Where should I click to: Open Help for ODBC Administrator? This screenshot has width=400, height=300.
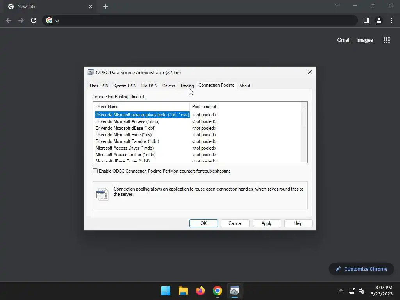click(x=298, y=223)
